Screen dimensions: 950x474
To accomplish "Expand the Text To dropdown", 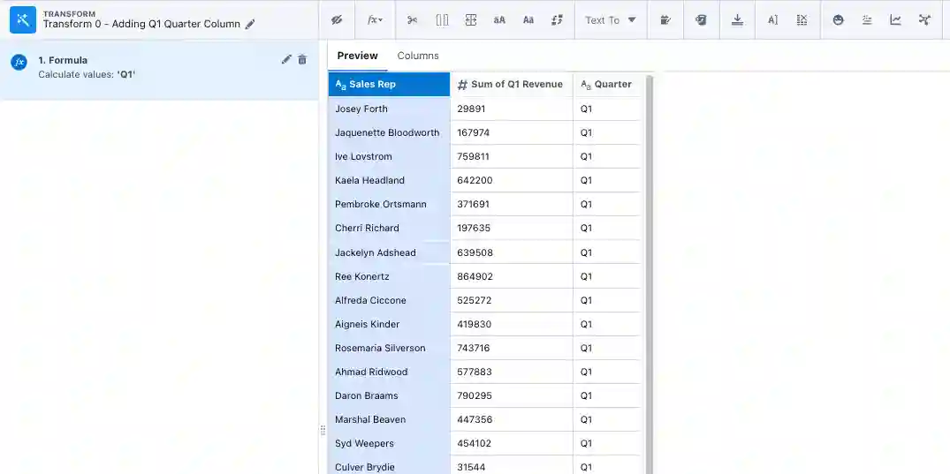I will coord(611,19).
